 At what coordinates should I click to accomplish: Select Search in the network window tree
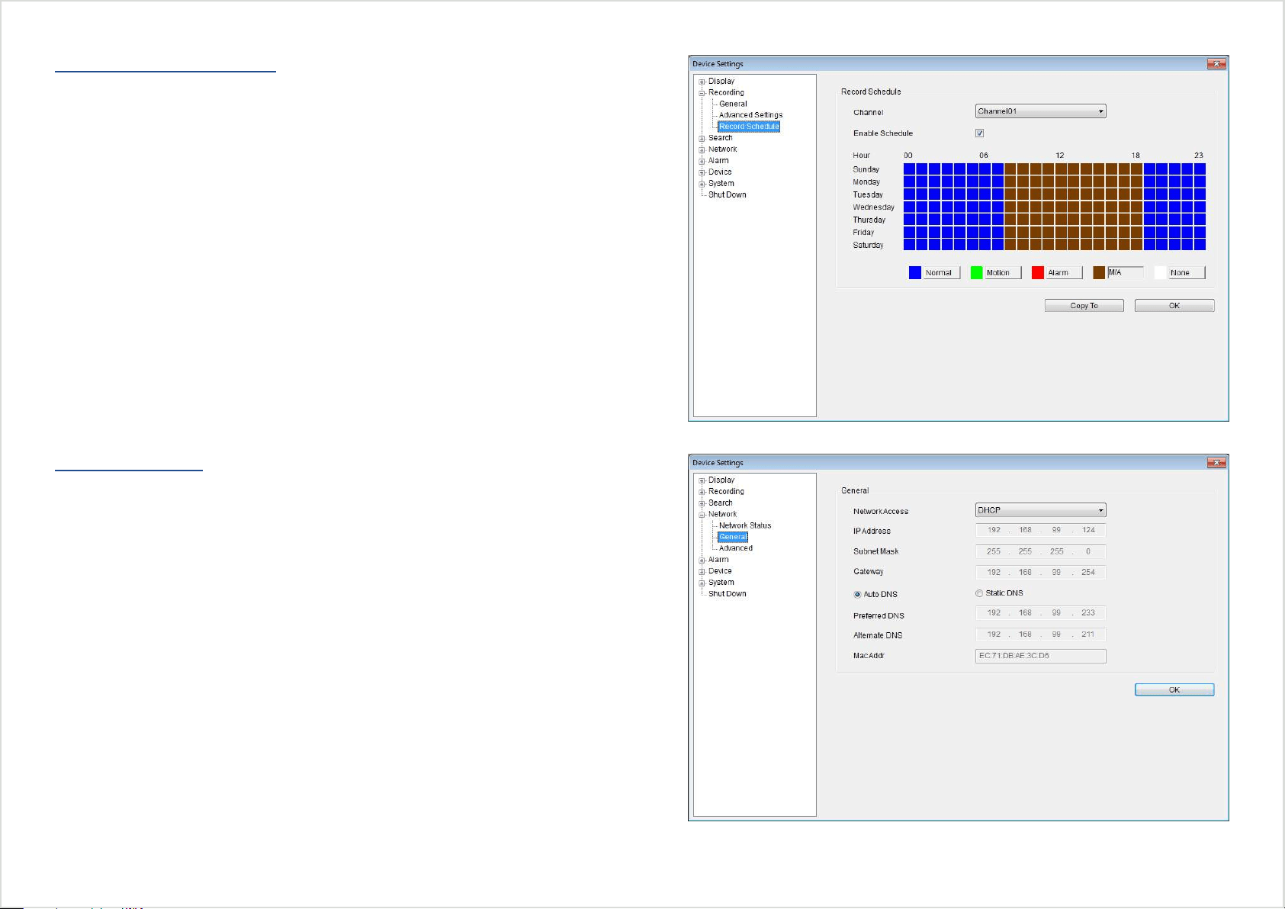(720, 503)
